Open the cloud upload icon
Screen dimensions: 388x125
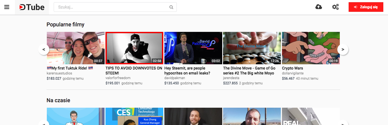pyautogui.click(x=319, y=7)
